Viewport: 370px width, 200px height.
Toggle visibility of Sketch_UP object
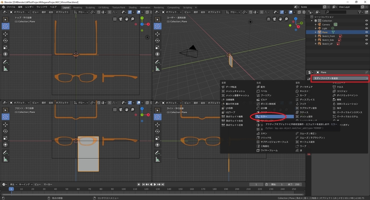pos(367,44)
